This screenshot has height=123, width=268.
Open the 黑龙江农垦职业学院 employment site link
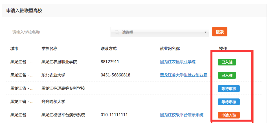pyautogui.click(x=178, y=62)
